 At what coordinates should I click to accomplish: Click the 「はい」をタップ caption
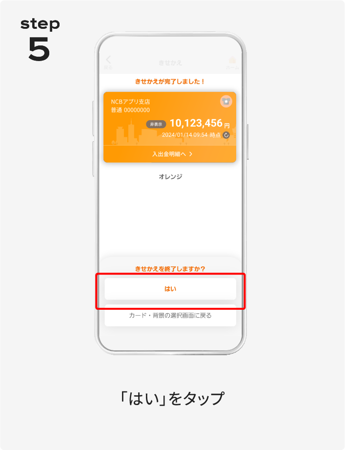173,398
